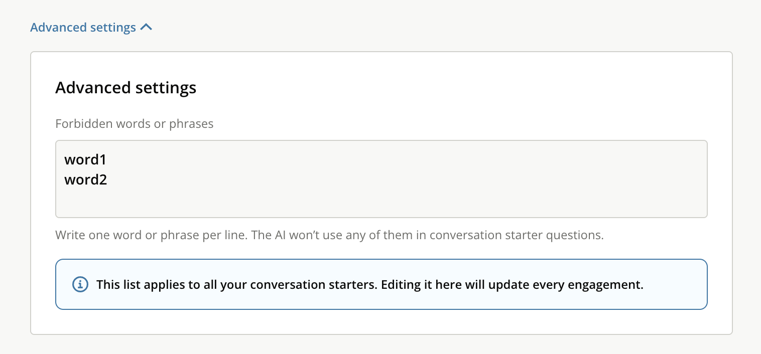Click the word "phrases" in the field label
Viewport: 761px width, 354px height.
(x=193, y=124)
